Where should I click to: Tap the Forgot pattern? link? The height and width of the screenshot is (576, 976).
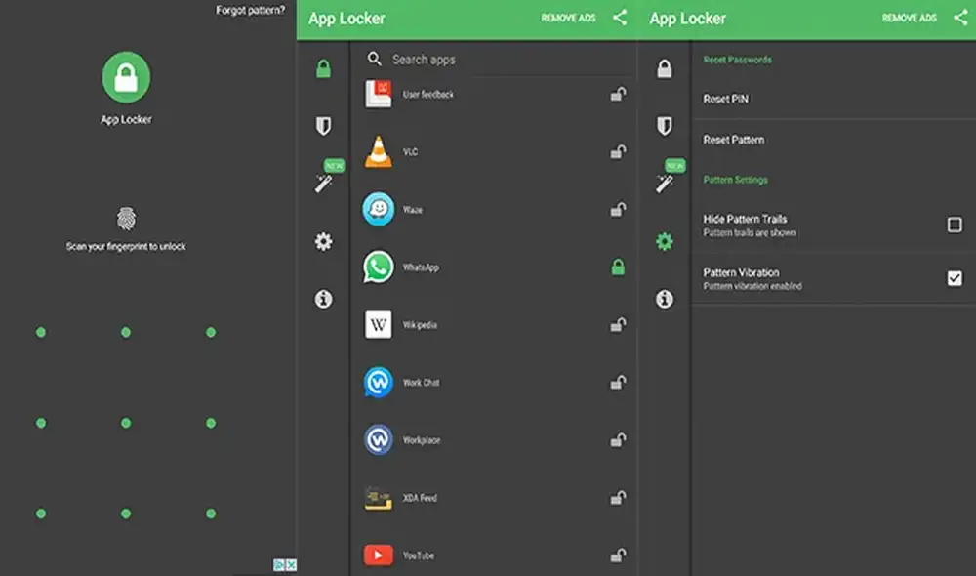pyautogui.click(x=251, y=11)
